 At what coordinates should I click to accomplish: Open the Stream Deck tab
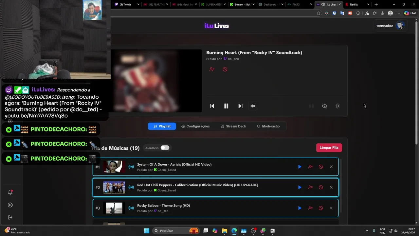click(233, 126)
